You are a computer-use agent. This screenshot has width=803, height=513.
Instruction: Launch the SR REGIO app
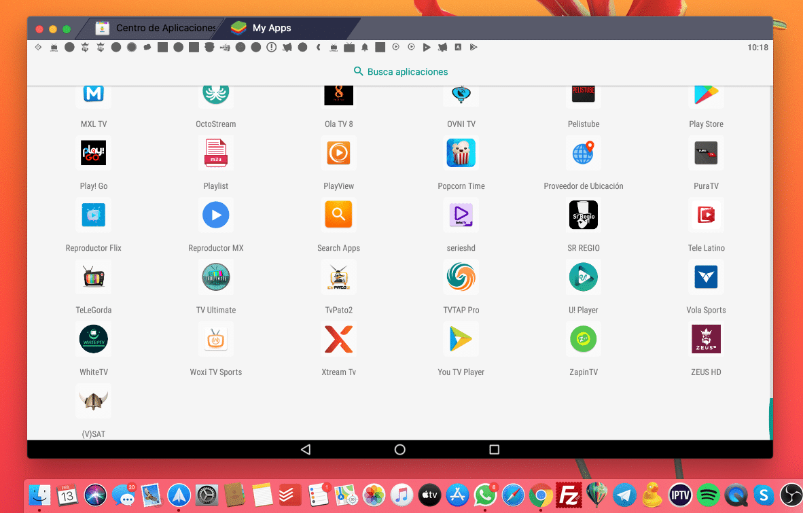click(x=583, y=215)
